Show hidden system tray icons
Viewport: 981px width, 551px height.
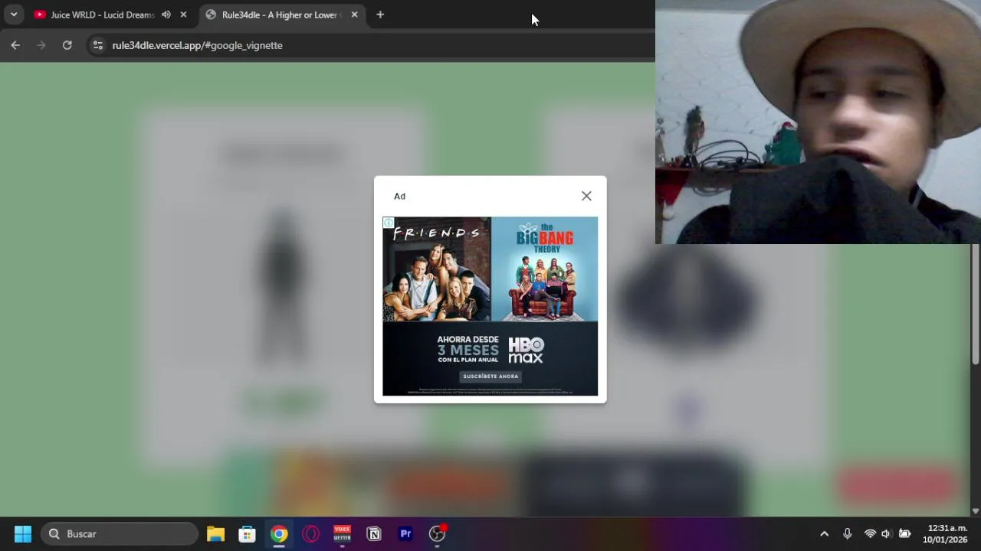[x=824, y=533]
